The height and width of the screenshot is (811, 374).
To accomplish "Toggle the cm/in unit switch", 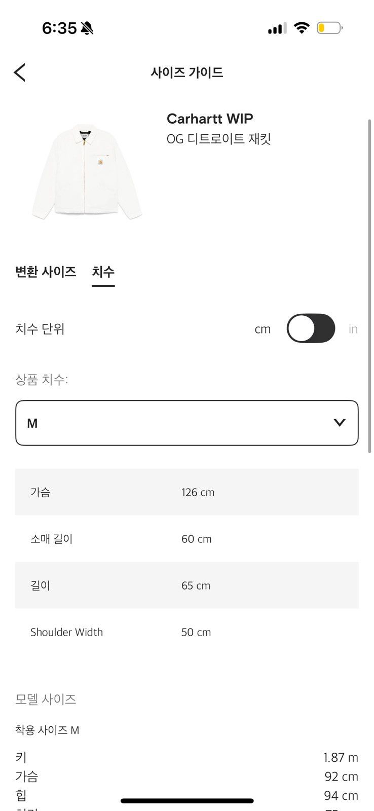I will click(x=311, y=328).
